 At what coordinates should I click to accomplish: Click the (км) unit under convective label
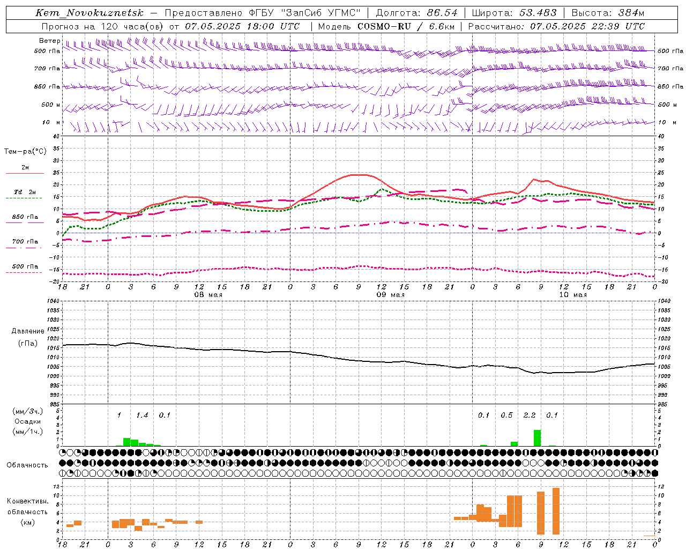point(27,522)
